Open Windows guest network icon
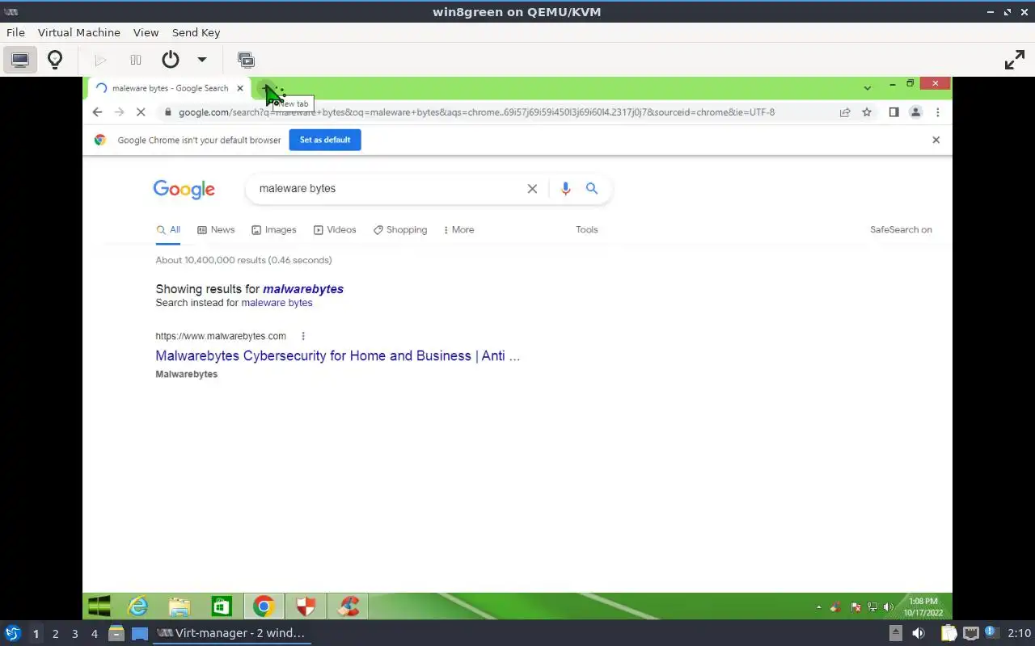Image resolution: width=1035 pixels, height=646 pixels. tap(872, 607)
